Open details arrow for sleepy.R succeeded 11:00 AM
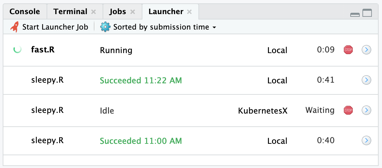Screen dimensions: 382x168 (366, 140)
